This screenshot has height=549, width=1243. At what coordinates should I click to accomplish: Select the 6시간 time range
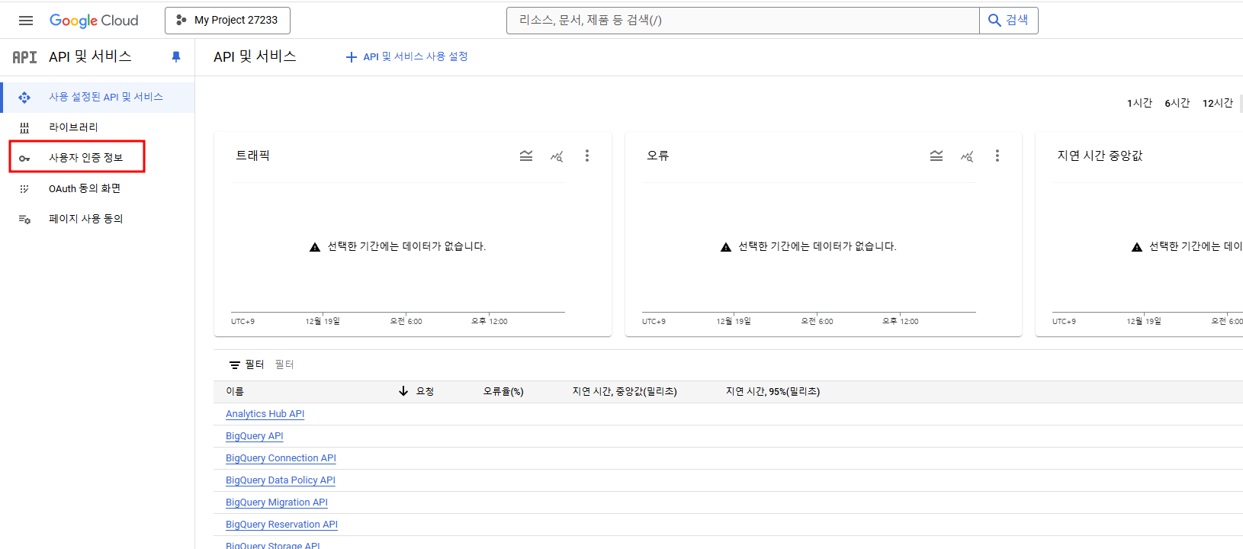(x=1177, y=103)
